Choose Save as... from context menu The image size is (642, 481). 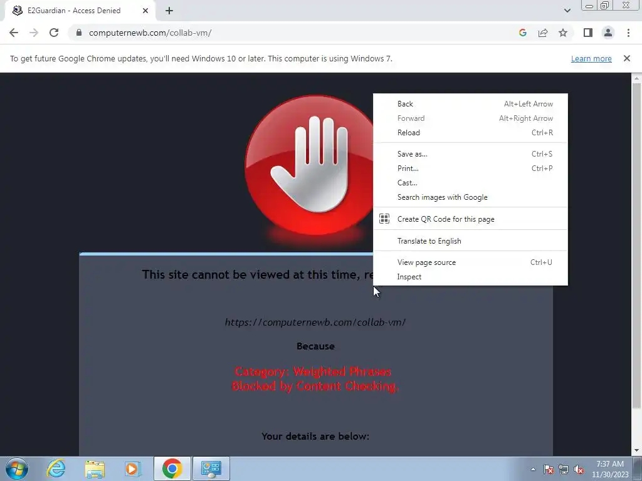[470, 154]
